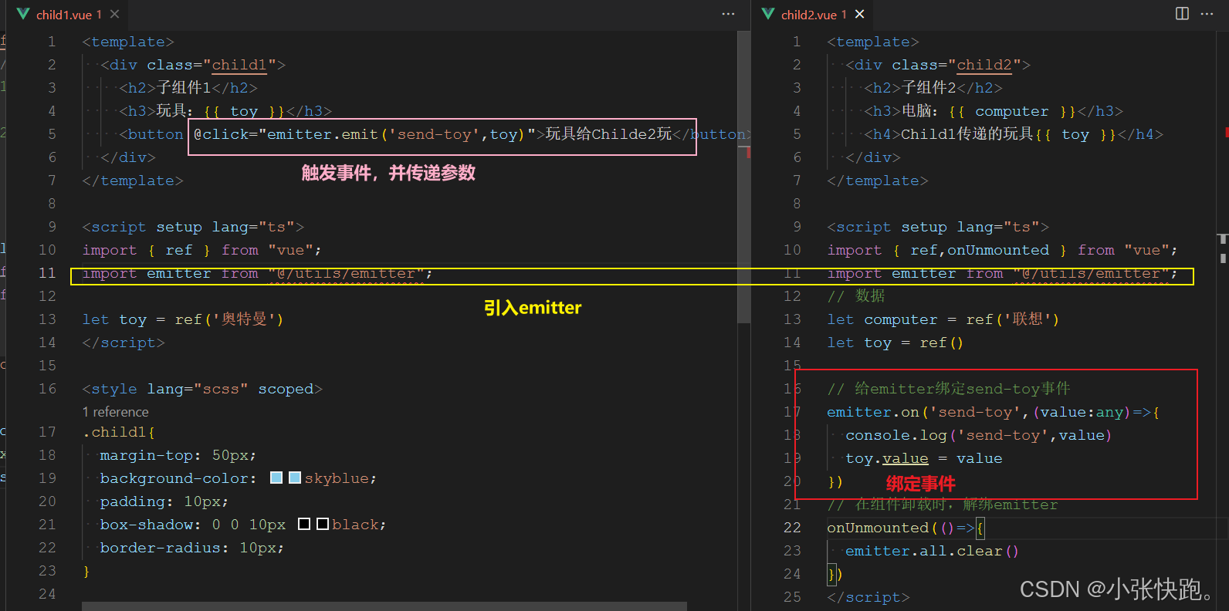Open black color picker swatch in box-shadow
Viewport: 1229px width, 611px height.
point(323,525)
